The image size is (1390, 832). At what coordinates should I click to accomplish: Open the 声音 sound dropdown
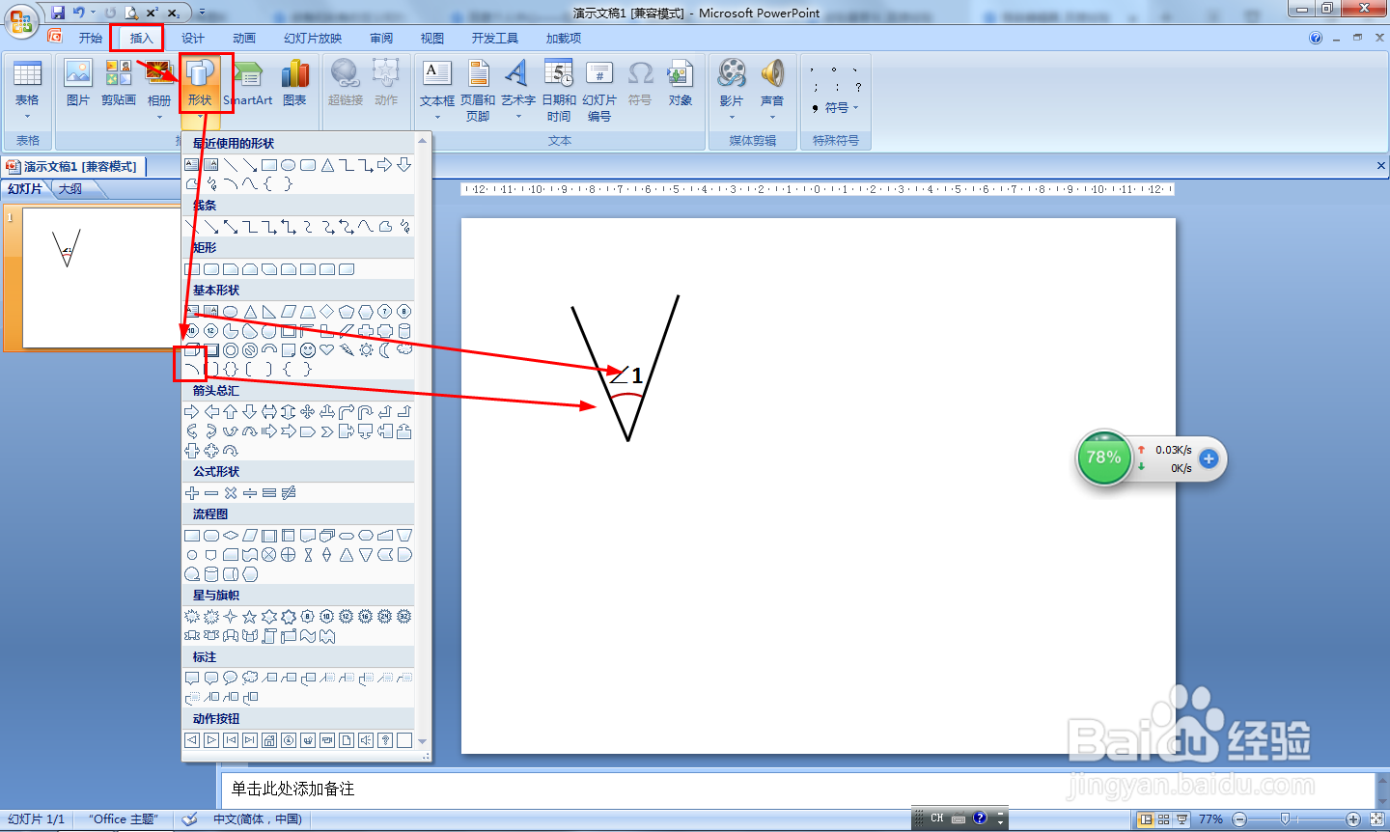tap(772, 90)
